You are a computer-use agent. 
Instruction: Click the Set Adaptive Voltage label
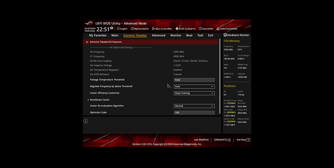point(101,65)
